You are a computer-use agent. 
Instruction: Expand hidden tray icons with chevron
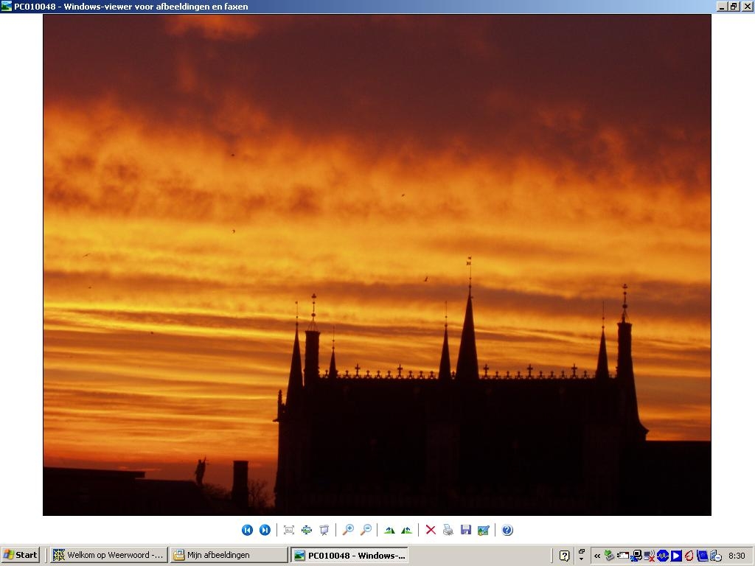597,556
